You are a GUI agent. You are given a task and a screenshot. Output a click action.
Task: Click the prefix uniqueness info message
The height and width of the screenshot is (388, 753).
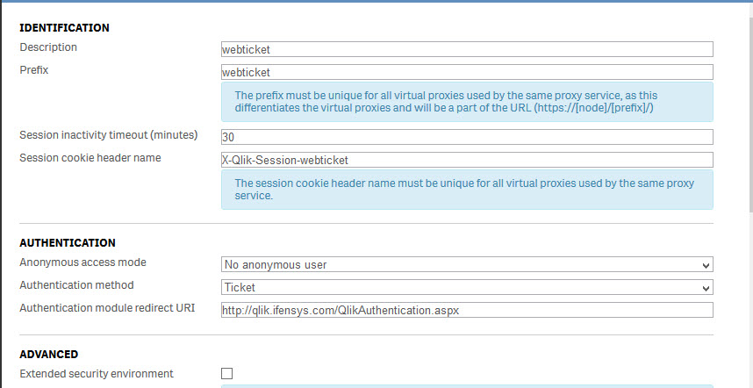pyautogui.click(x=466, y=102)
